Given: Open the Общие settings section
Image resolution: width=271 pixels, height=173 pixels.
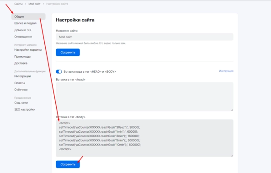Looking at the screenshot, I should tap(28, 16).
